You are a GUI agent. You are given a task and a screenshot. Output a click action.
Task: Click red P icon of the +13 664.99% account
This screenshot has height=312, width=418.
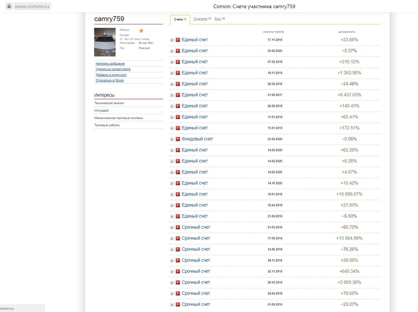point(178,238)
